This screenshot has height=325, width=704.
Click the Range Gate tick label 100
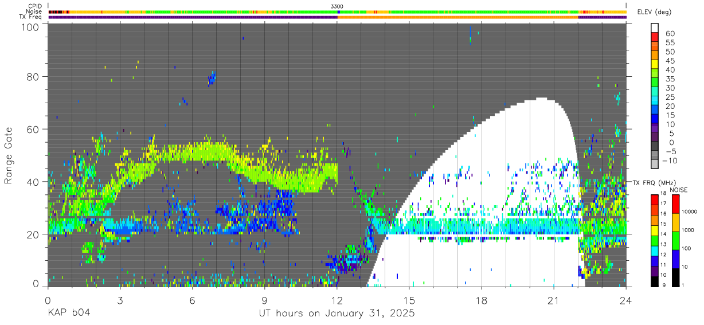(32, 27)
